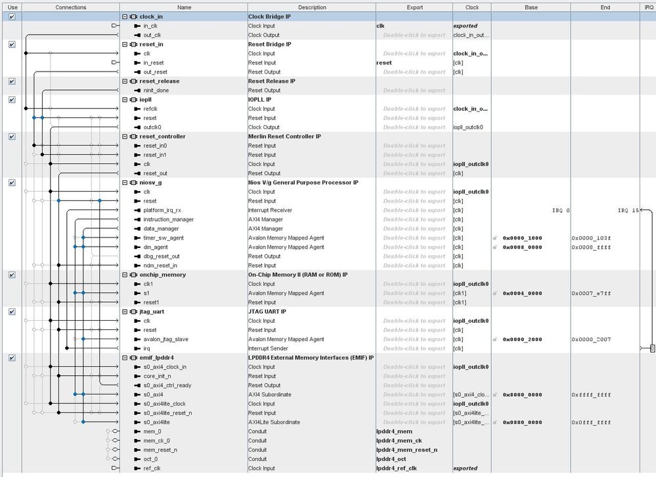The image size is (656, 477).
Task: Collapse the onchip_memory component tree
Action: [x=125, y=275]
